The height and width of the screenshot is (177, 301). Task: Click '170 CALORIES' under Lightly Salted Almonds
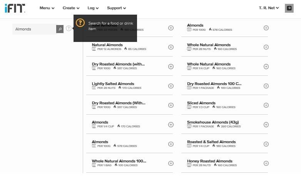pyautogui.click(x=132, y=88)
